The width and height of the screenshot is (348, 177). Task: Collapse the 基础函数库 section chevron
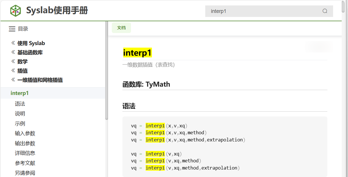(x=13, y=52)
